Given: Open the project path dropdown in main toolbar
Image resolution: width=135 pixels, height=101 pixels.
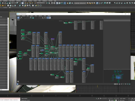Looking at the screenshot, I should (80, 3).
